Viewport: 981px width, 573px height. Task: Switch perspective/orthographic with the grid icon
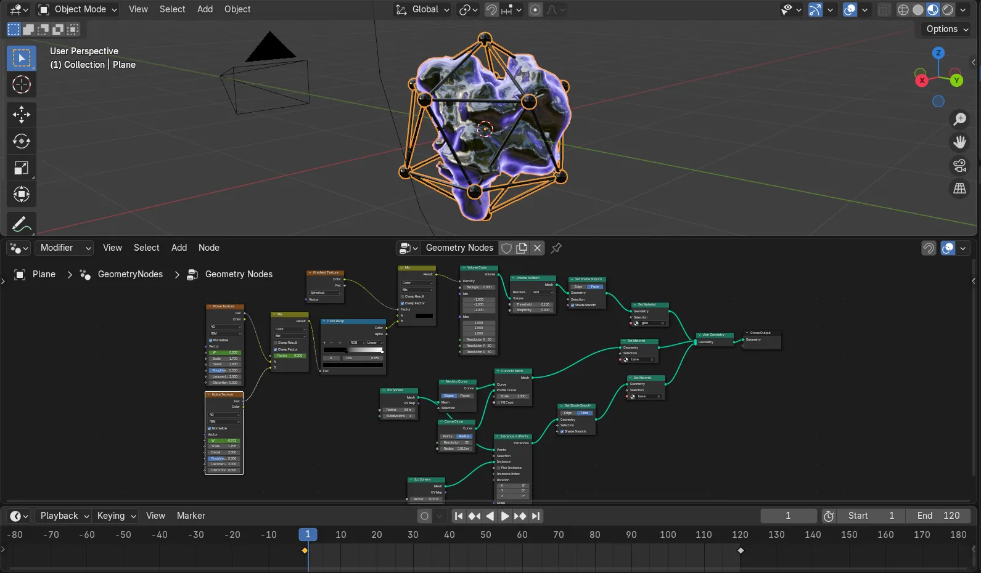[x=959, y=189]
